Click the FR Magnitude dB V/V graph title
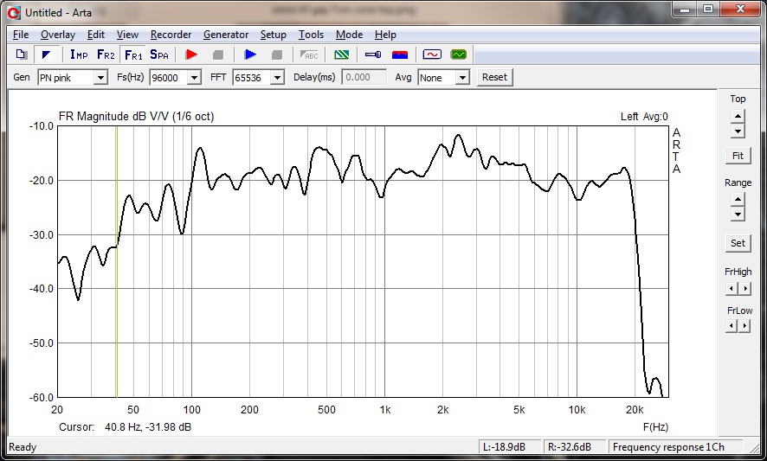This screenshot has height=461, width=767. tap(136, 117)
